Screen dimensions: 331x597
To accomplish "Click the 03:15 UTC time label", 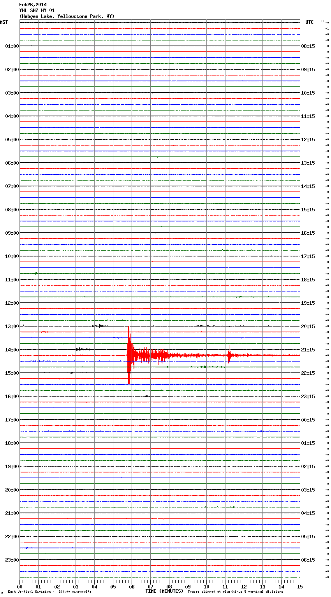I will coord(308,490).
